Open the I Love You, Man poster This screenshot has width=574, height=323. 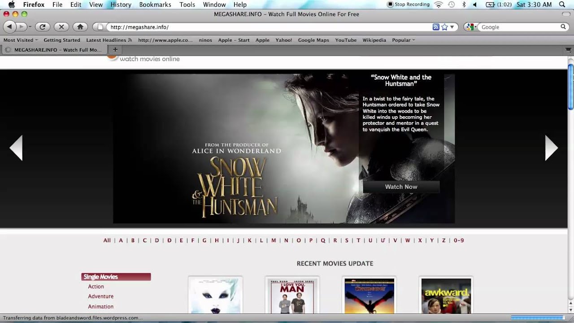(x=292, y=296)
